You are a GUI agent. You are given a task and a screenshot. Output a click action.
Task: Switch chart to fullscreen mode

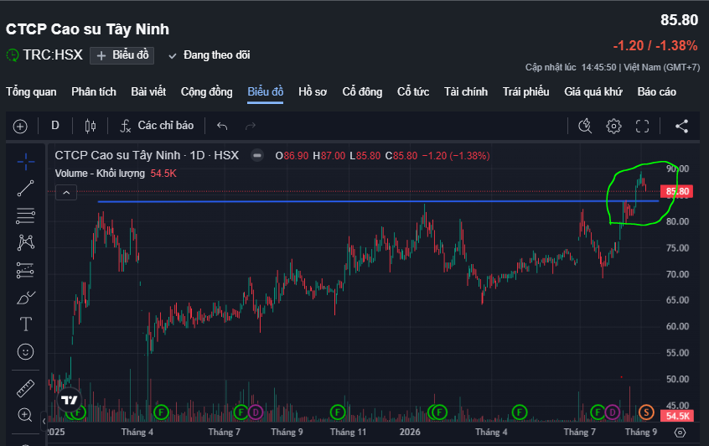click(x=642, y=126)
